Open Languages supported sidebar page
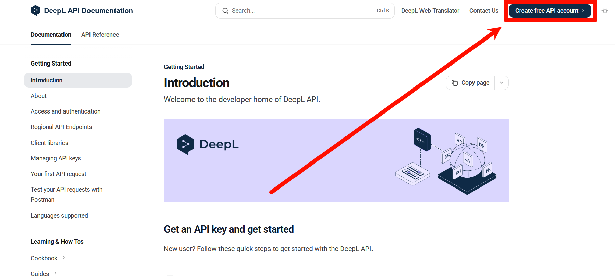Screen dimensions: 615x276 click(x=59, y=216)
